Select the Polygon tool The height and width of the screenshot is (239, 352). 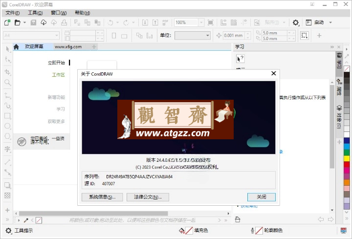[7, 136]
